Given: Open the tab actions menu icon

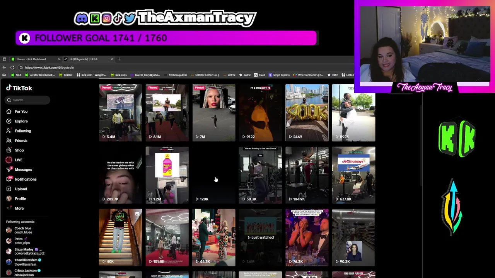Looking at the screenshot, I should point(4,59).
